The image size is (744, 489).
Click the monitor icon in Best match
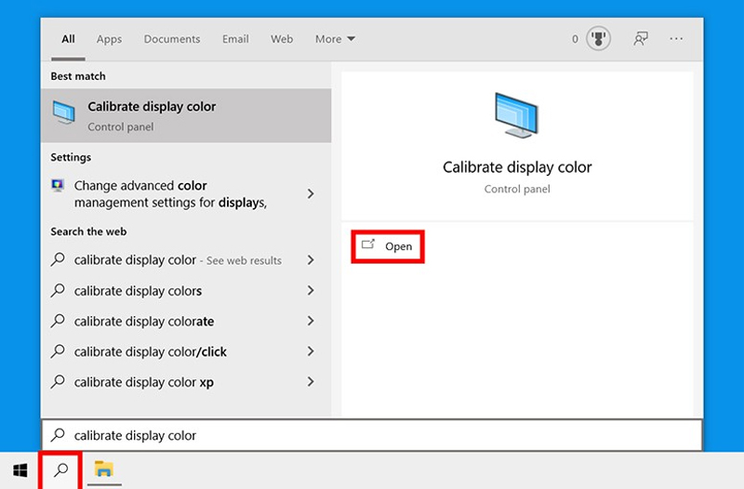(64, 112)
